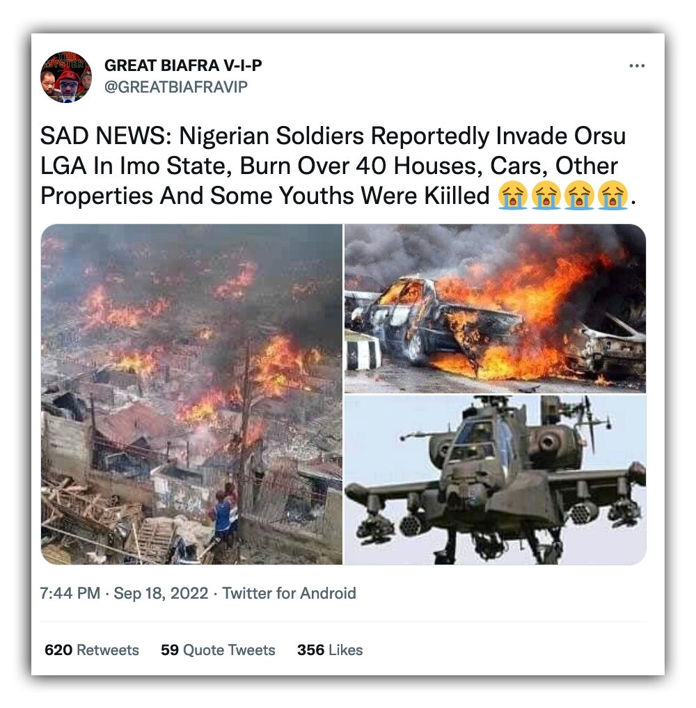
Task: Click the person in blue near burning houses
Action: [224, 513]
